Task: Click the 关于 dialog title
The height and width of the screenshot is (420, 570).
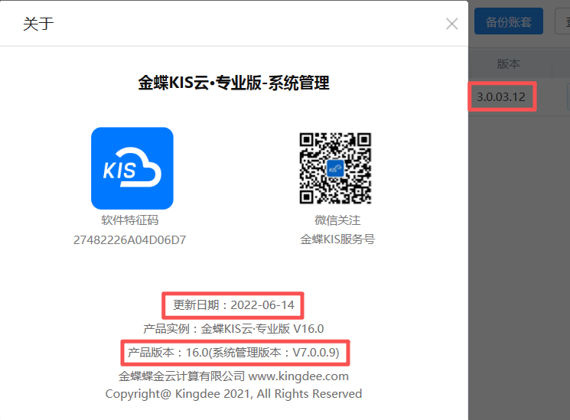Action: click(38, 24)
